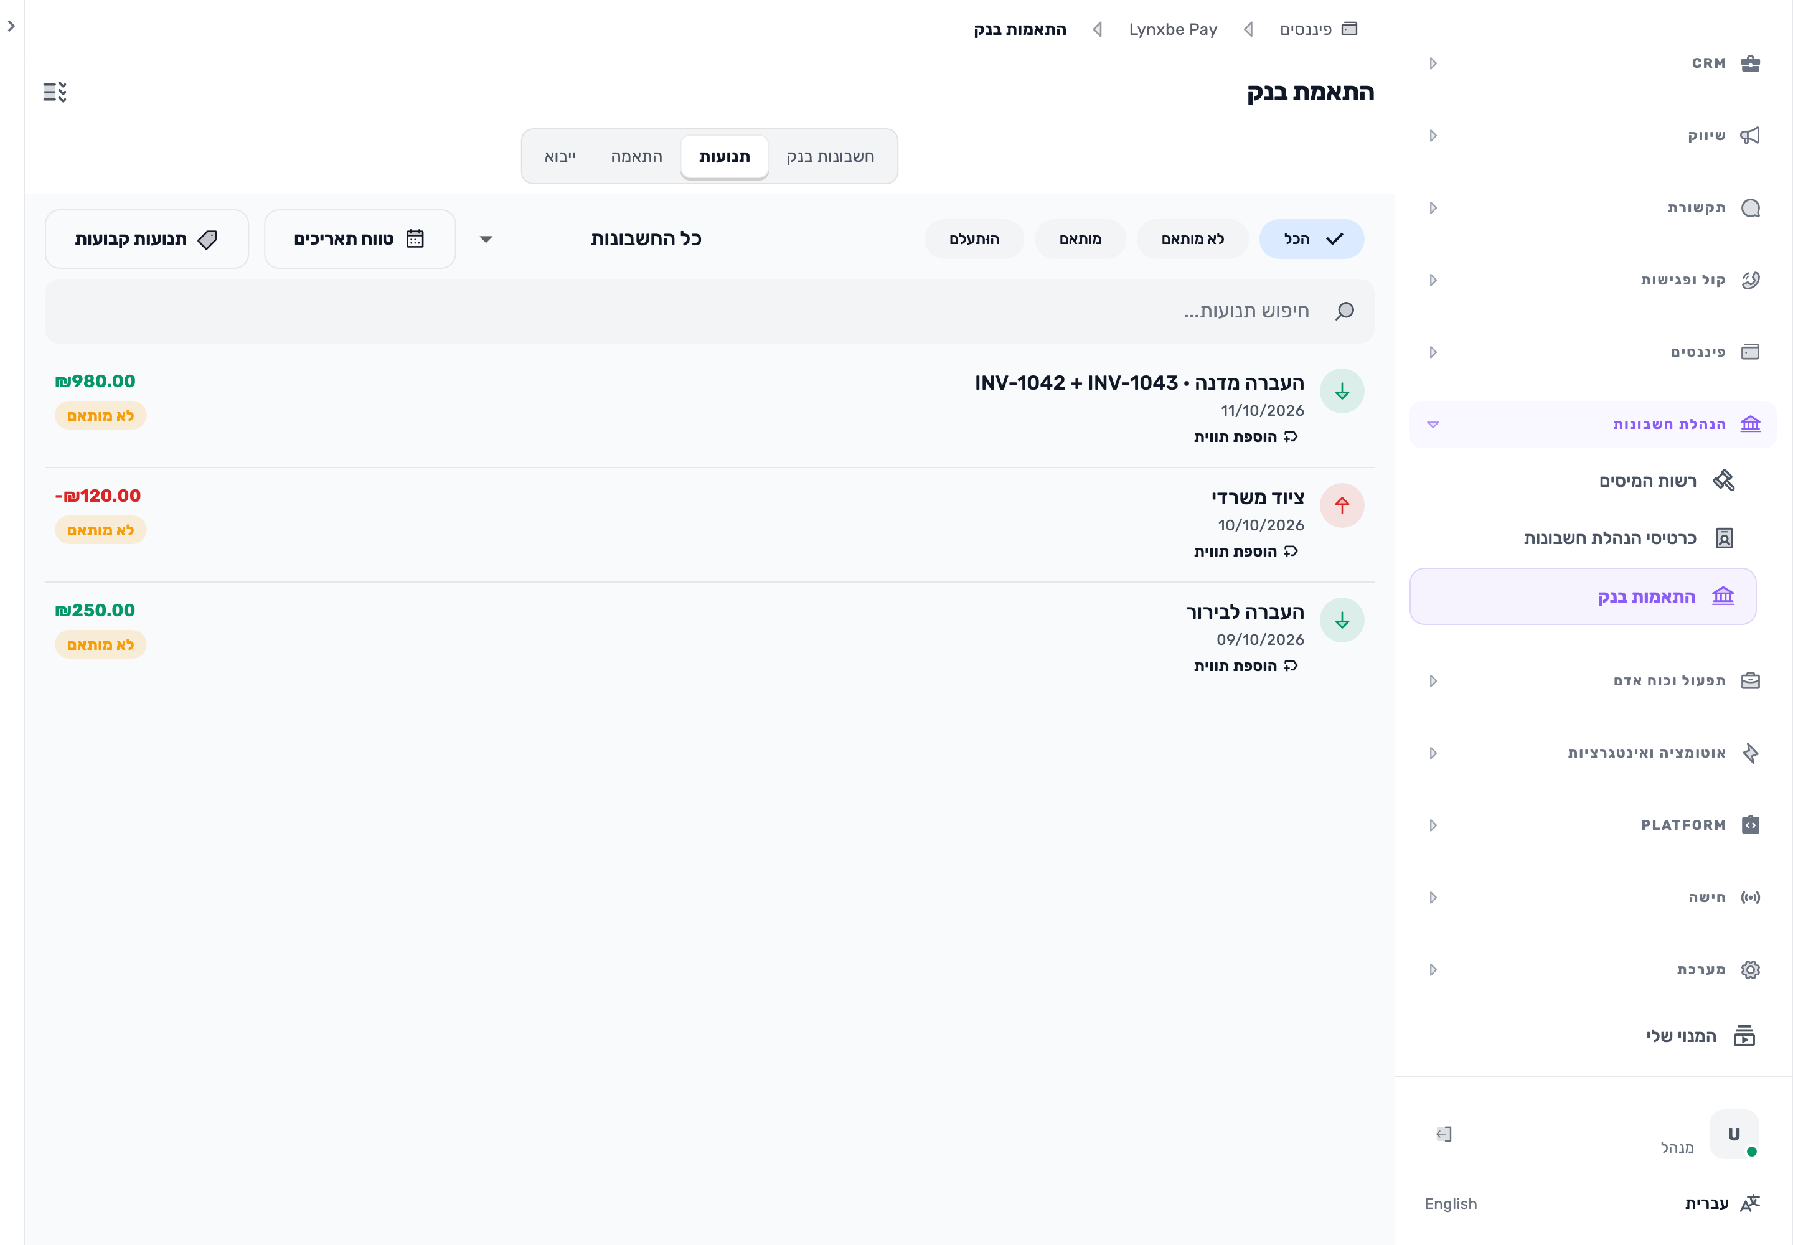Click the logout icon next to user profile
Screen dimensions: 1793x1245
tap(1444, 1134)
